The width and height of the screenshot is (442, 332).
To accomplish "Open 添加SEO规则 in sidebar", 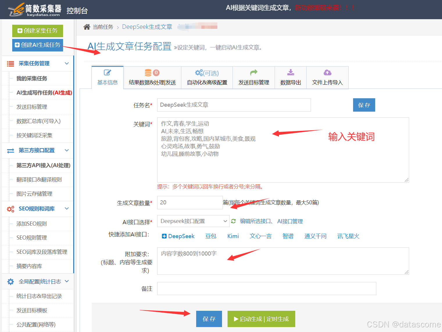I will [x=31, y=224].
